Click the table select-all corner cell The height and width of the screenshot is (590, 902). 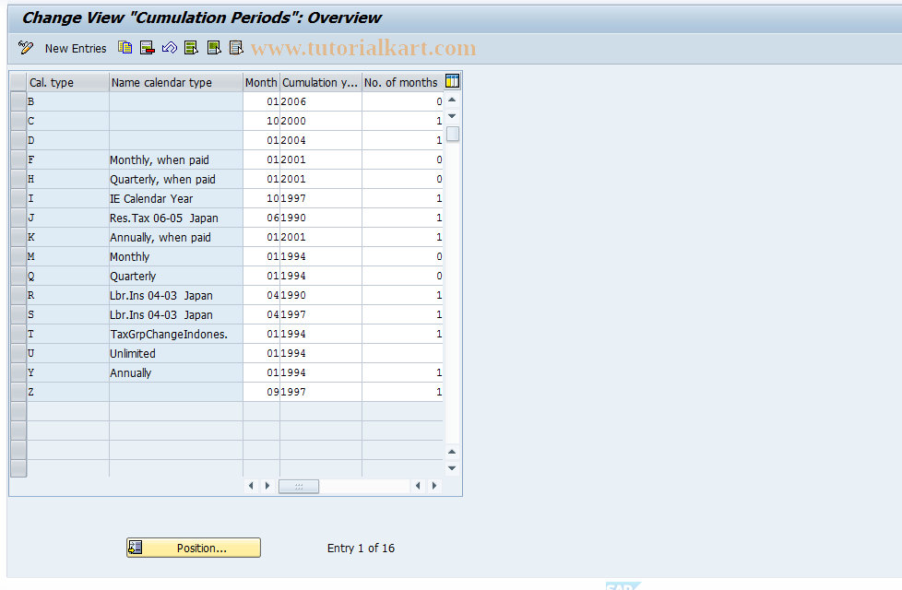click(18, 82)
